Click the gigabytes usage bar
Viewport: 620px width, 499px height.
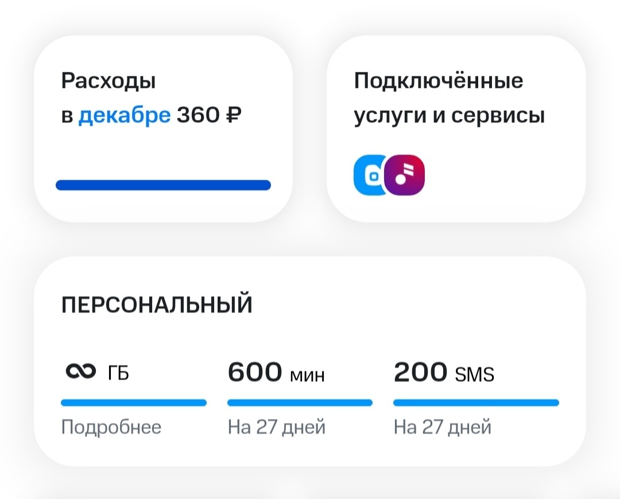133,403
